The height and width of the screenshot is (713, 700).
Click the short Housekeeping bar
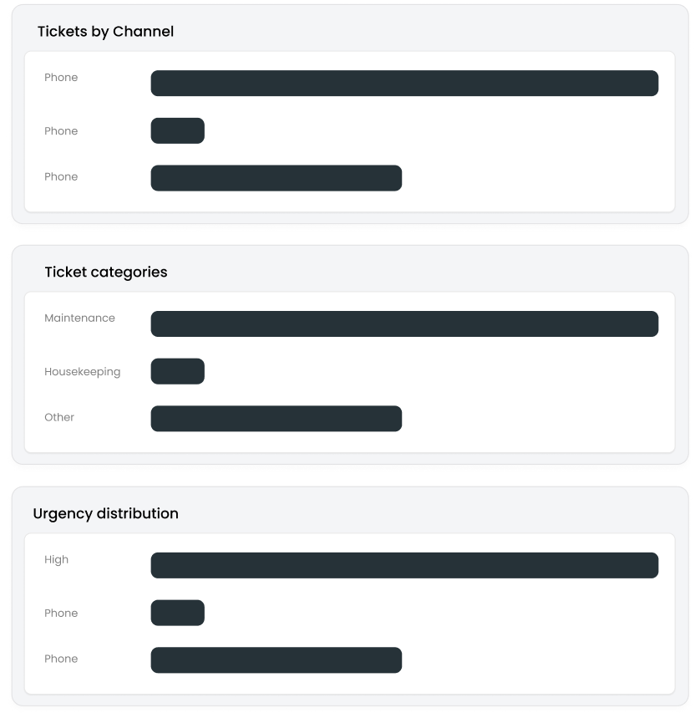pyautogui.click(x=177, y=371)
